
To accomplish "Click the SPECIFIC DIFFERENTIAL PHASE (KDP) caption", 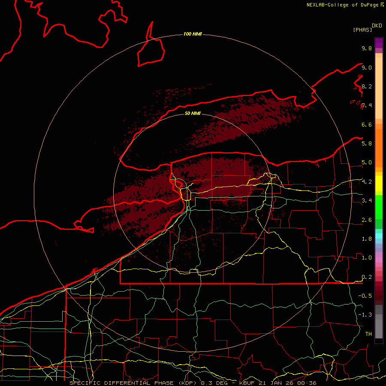I will click(134, 383).
